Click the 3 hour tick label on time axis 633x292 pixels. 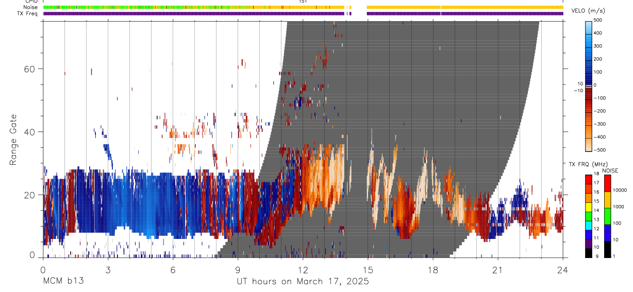click(x=108, y=269)
